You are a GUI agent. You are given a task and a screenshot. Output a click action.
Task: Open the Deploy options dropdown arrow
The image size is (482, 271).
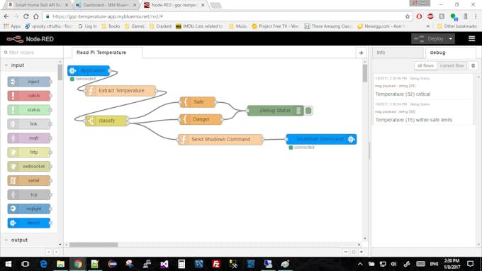pyautogui.click(x=451, y=39)
